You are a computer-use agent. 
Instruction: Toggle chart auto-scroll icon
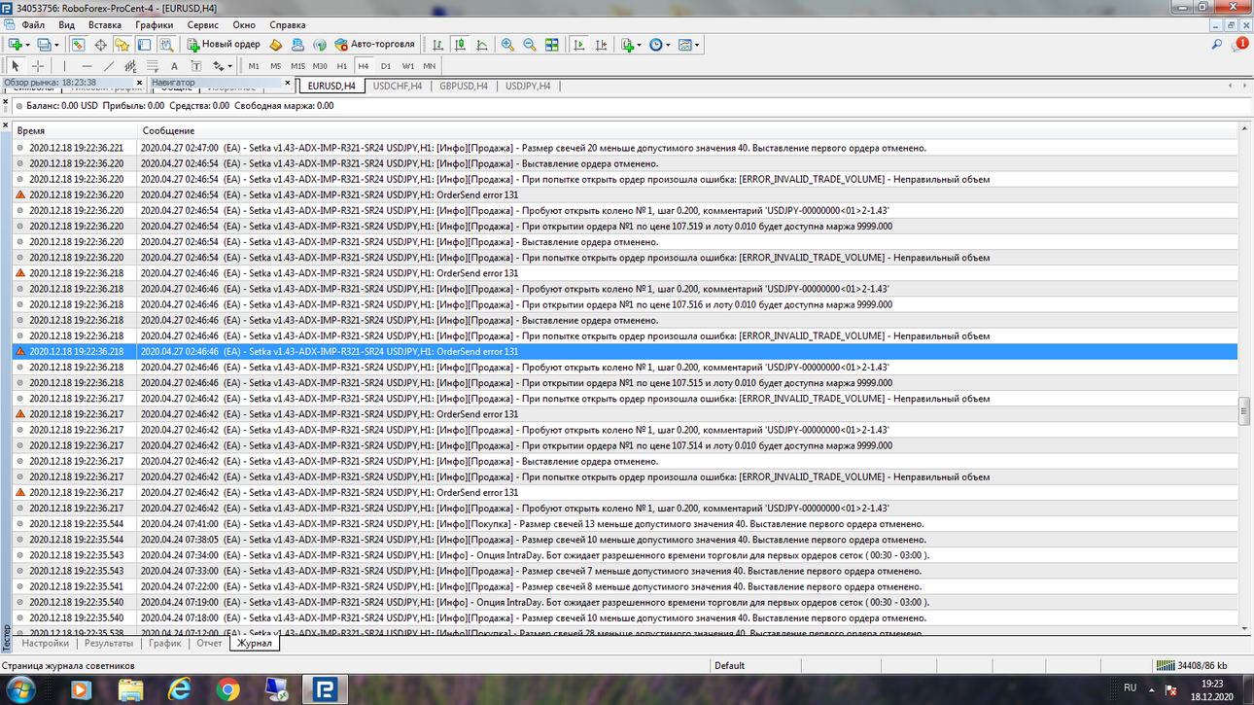pyautogui.click(x=579, y=45)
